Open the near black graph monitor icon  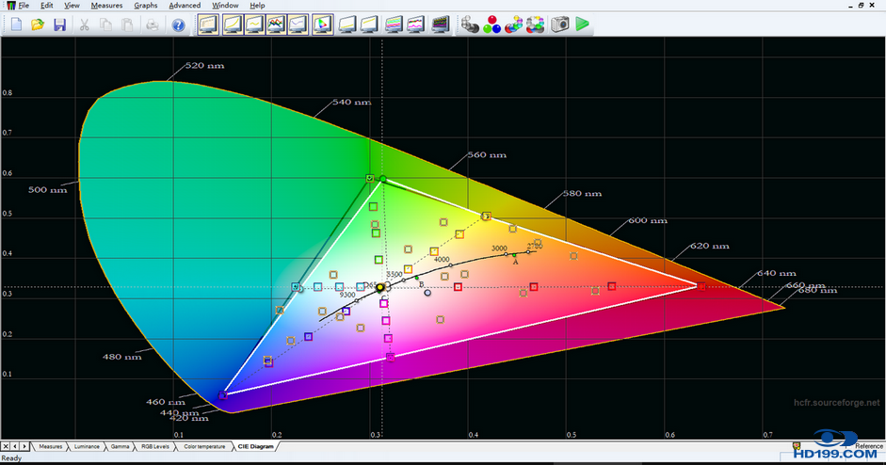click(x=346, y=24)
